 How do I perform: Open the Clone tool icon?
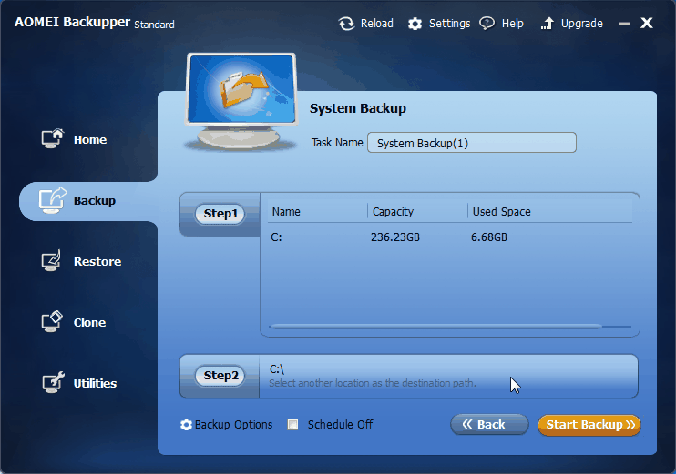tap(52, 321)
